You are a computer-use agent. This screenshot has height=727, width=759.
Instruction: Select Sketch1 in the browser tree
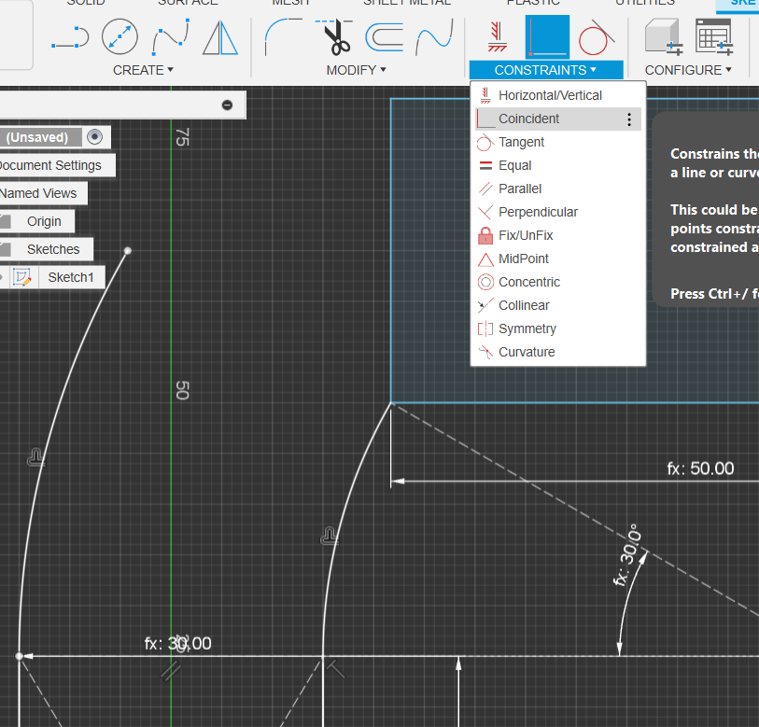coord(71,277)
